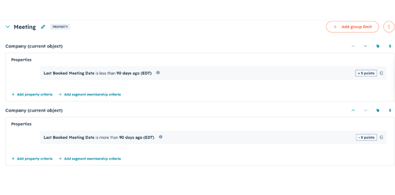
Task: Click Properties label in second block
Action: (x=22, y=124)
